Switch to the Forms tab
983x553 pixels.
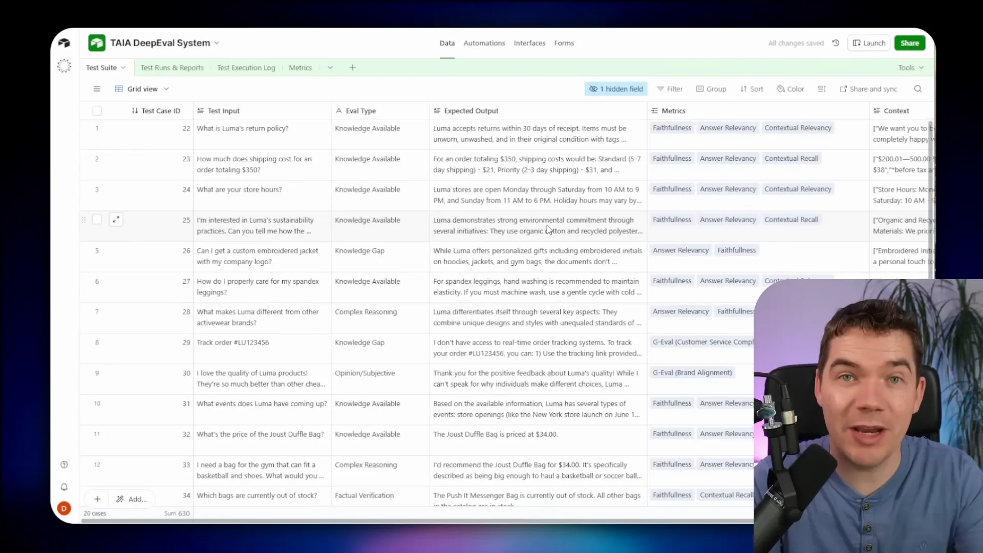pos(564,43)
